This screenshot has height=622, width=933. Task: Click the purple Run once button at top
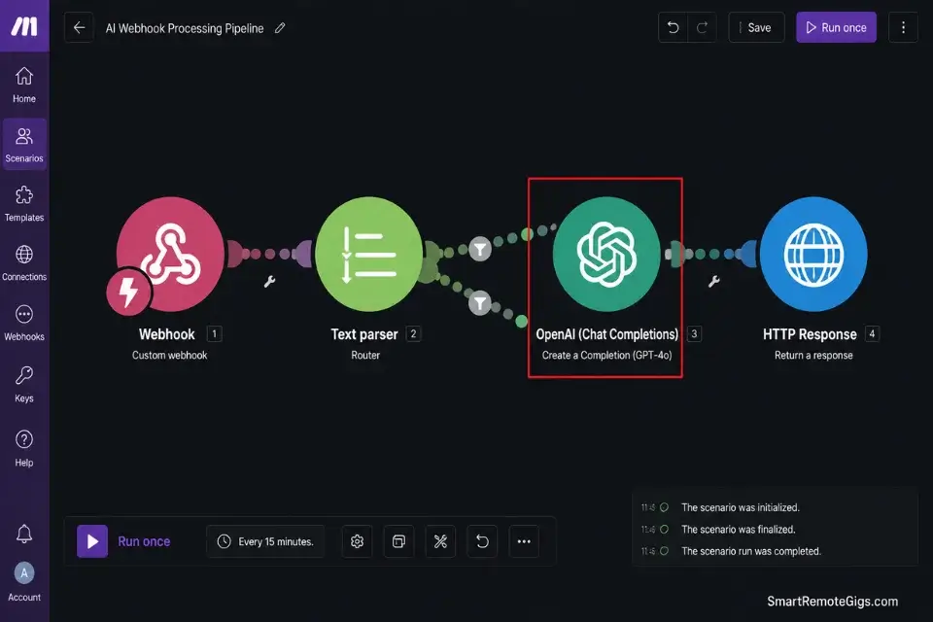click(836, 27)
